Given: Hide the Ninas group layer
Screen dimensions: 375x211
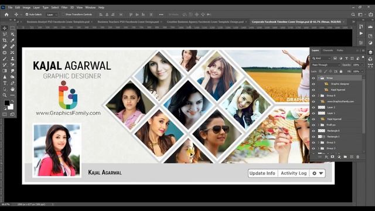Looking at the screenshot, I should tap(313, 78).
